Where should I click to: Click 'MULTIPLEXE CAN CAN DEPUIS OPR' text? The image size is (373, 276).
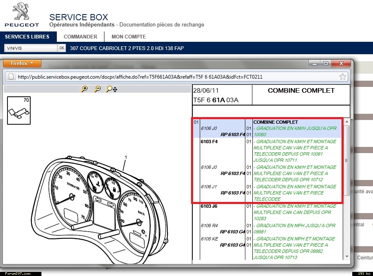(x=292, y=212)
